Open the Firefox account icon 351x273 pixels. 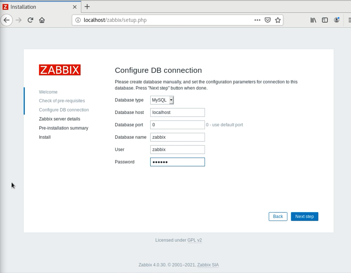click(x=337, y=20)
